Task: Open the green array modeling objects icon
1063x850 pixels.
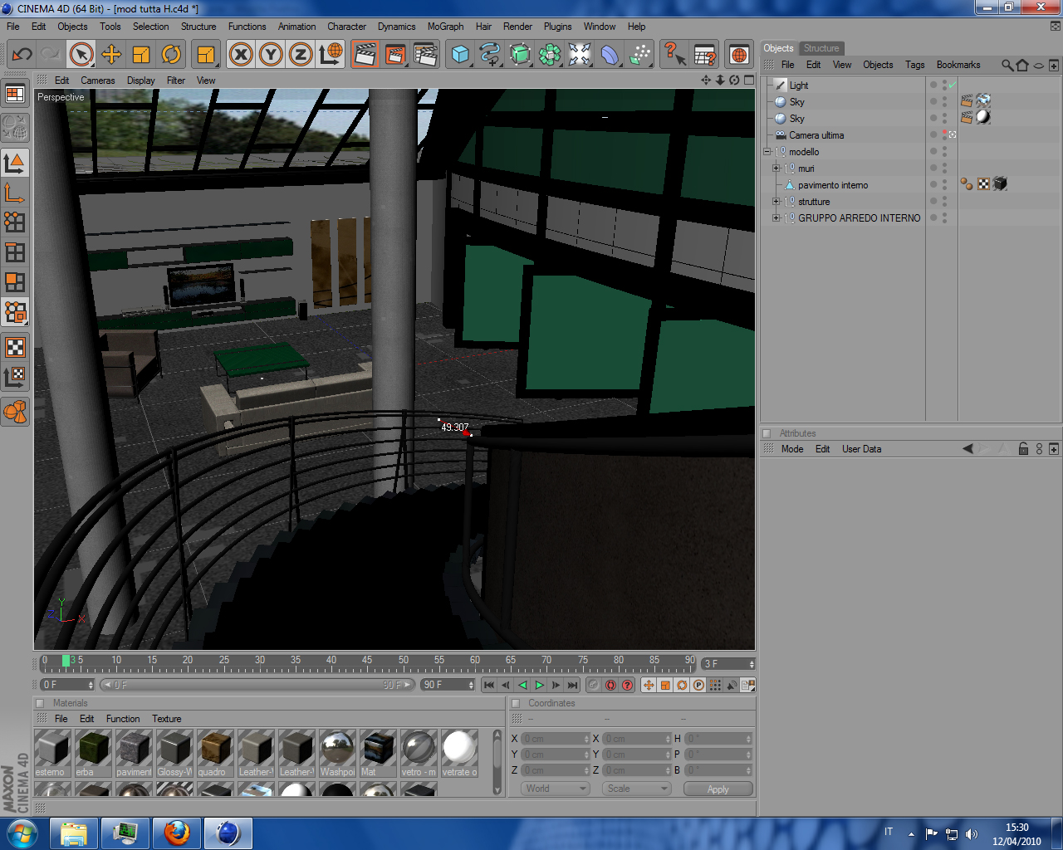Action: coord(550,55)
